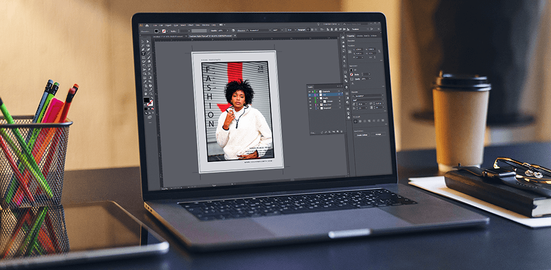Click Stroke label in Appearance section
The width and height of the screenshot is (551, 270).
(356, 75)
